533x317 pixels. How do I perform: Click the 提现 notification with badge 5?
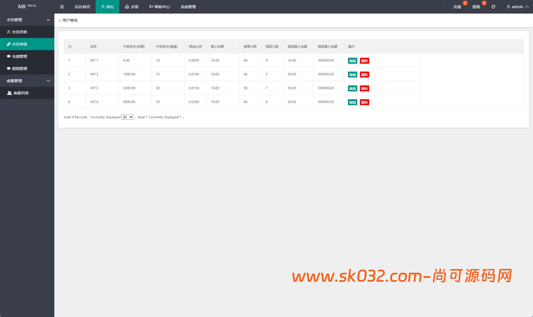(476, 7)
